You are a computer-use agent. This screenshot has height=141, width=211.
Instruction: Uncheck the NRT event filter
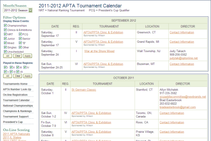click(5, 34)
